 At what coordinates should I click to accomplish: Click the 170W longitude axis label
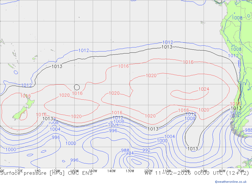(56, 171)
